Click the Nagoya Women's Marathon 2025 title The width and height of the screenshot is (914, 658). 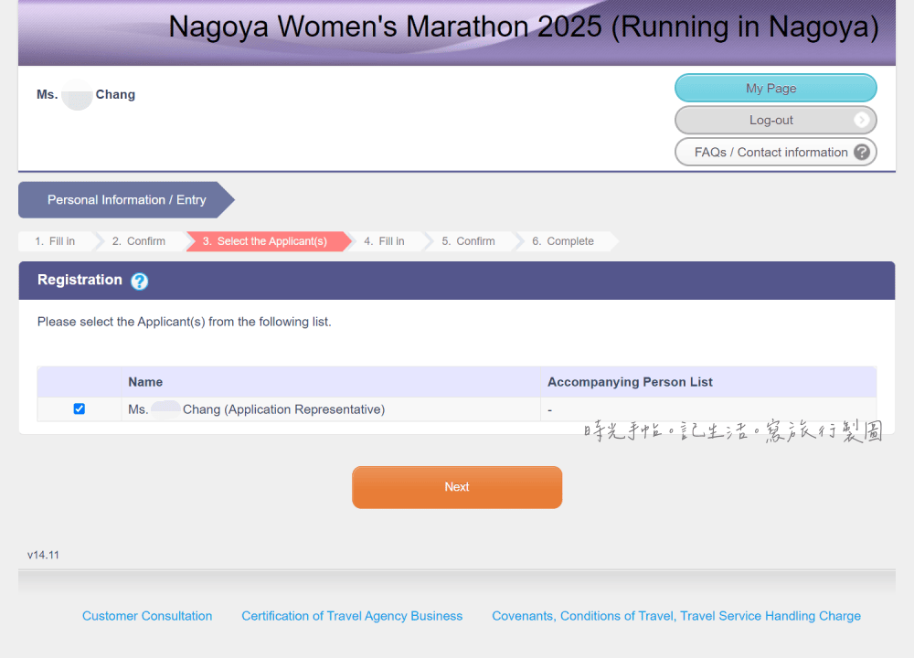(524, 27)
